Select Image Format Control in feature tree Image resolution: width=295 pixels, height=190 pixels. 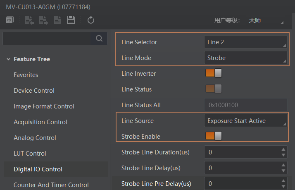[44, 106]
